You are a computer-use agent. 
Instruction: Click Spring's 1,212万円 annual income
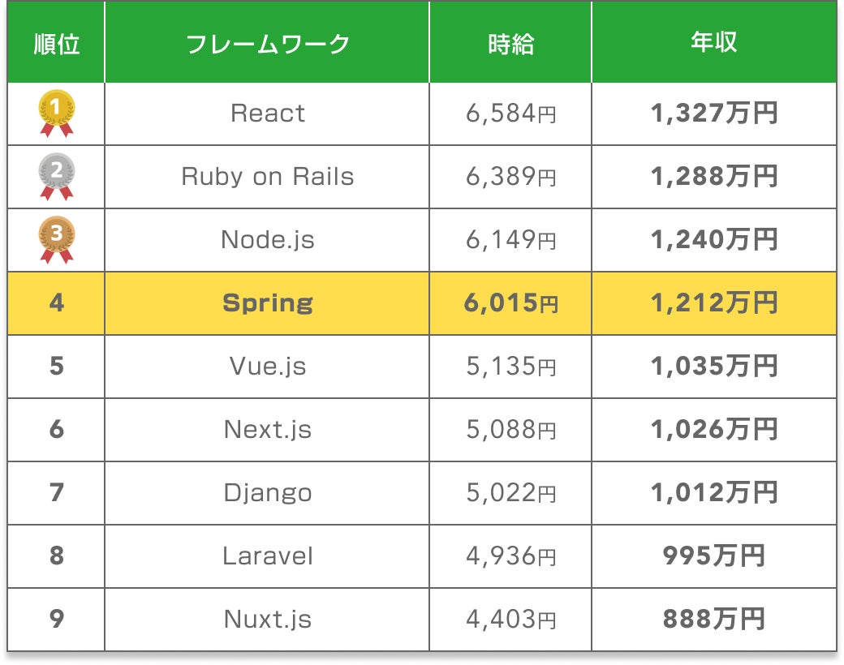(714, 303)
